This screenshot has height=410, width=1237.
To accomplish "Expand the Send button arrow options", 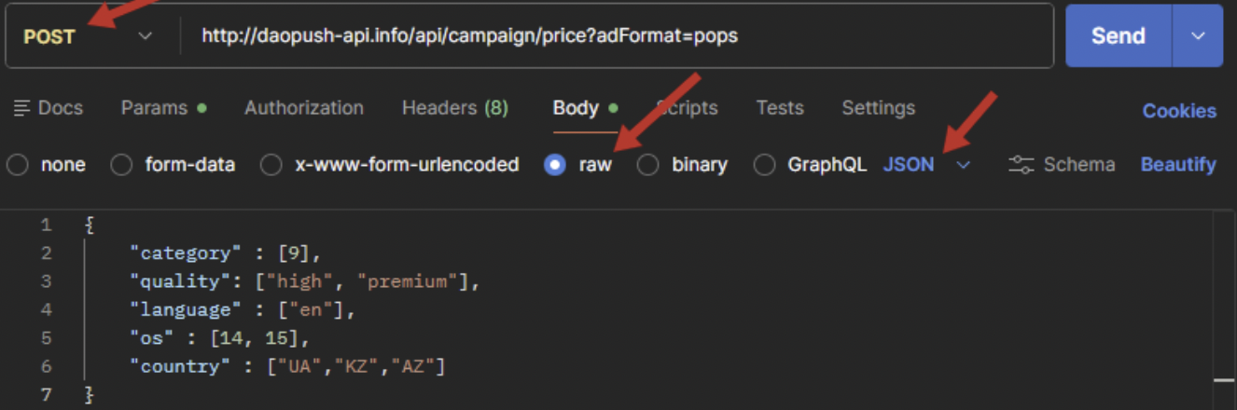I will click(x=1198, y=36).
